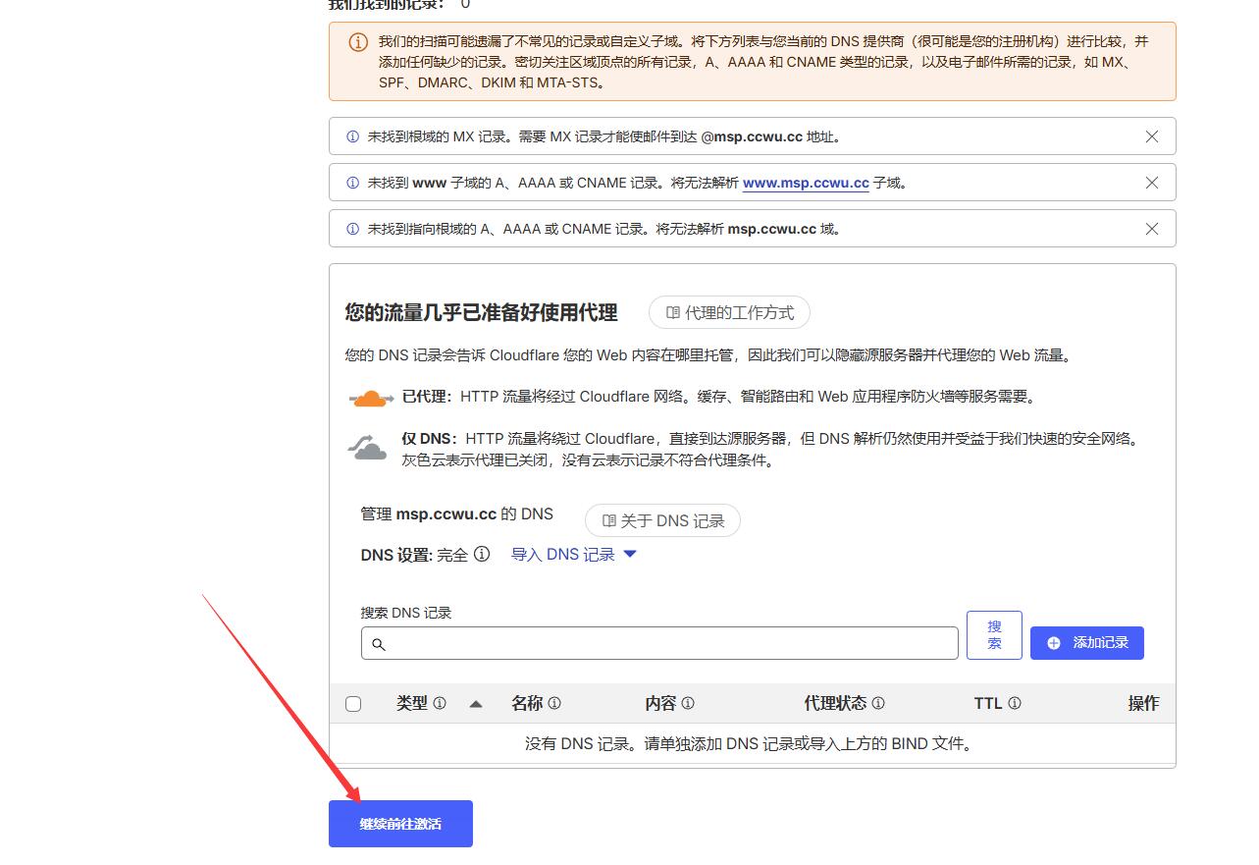
Task: Click the 添加记录 button
Action: pyautogui.click(x=1087, y=643)
